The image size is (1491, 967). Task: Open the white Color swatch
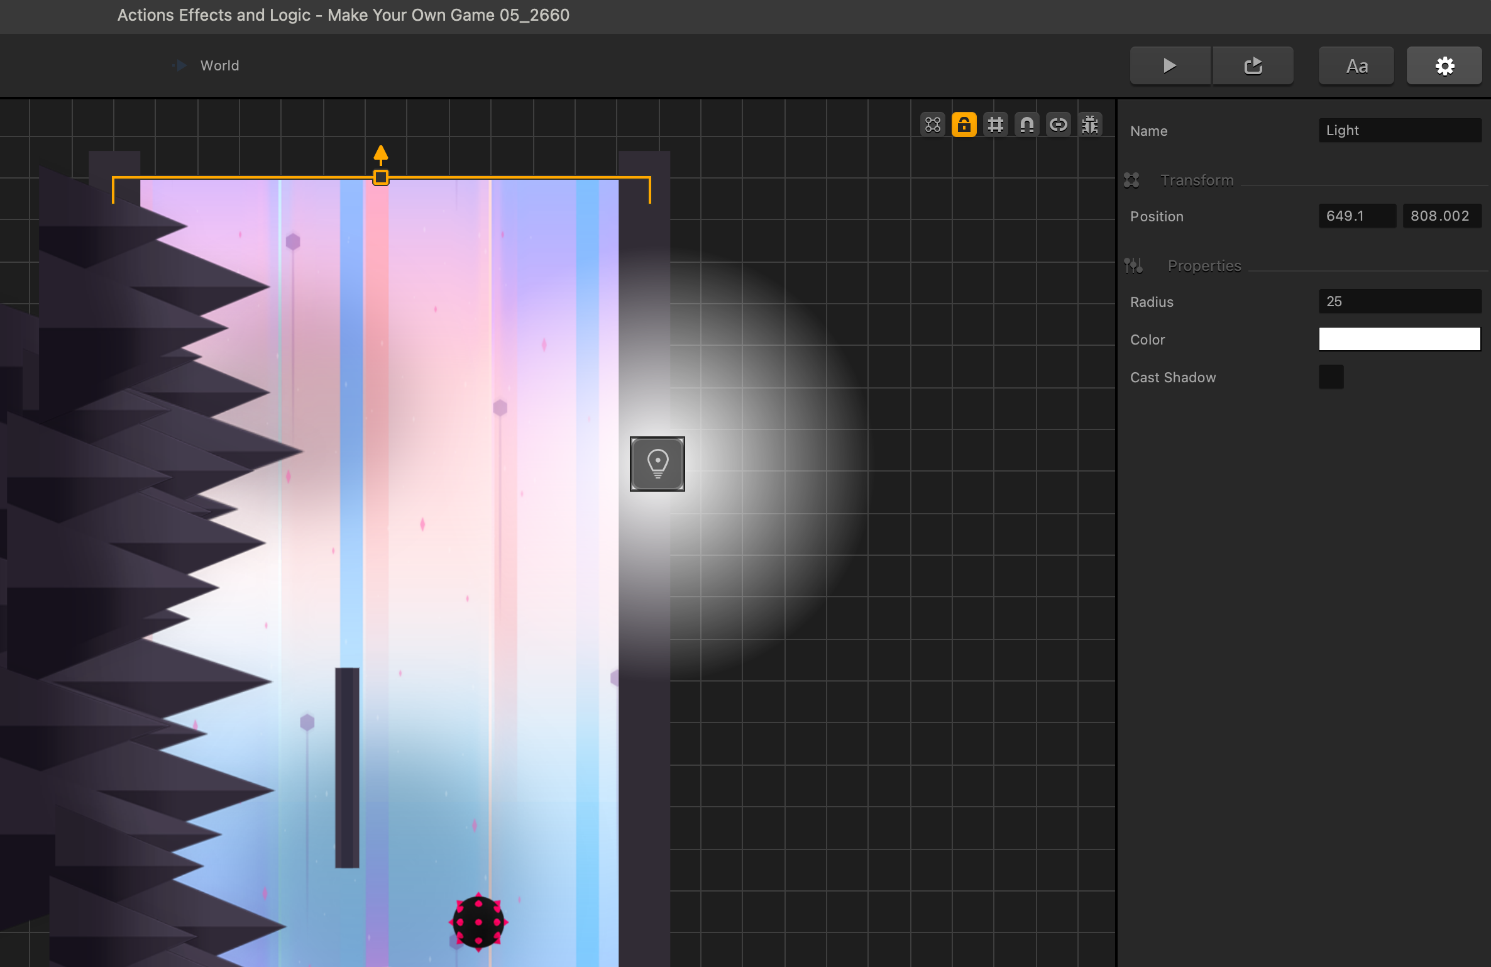pos(1400,339)
